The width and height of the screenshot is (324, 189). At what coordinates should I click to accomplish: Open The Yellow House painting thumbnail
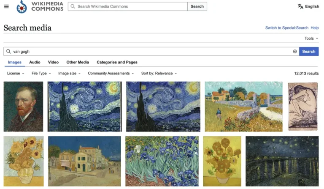coord(84,161)
